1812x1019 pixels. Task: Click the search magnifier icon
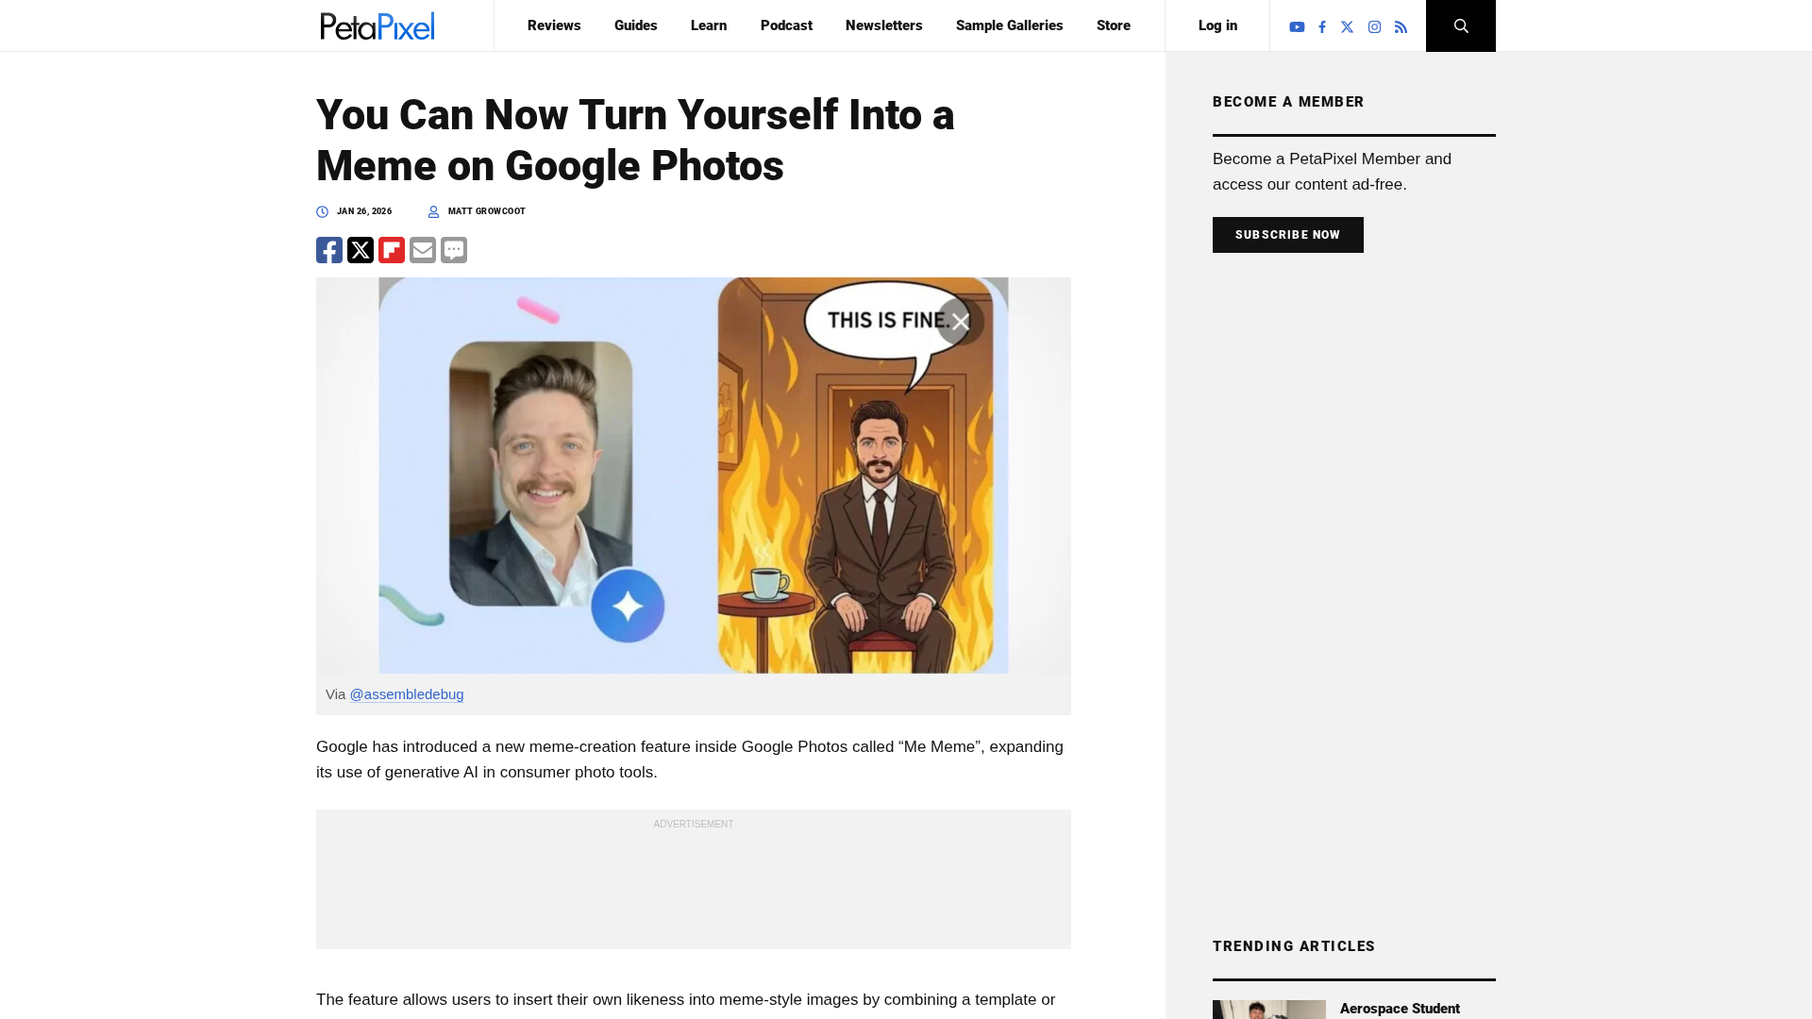point(1461,25)
